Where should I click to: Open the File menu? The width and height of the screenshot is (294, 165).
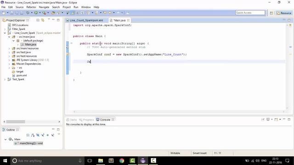[x=3, y=7]
